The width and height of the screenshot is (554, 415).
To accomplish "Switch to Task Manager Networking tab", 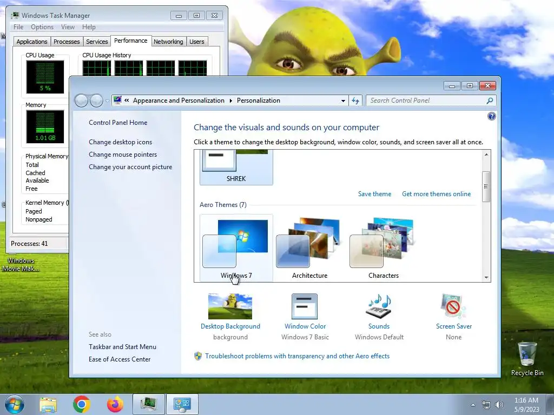I will click(x=168, y=42).
